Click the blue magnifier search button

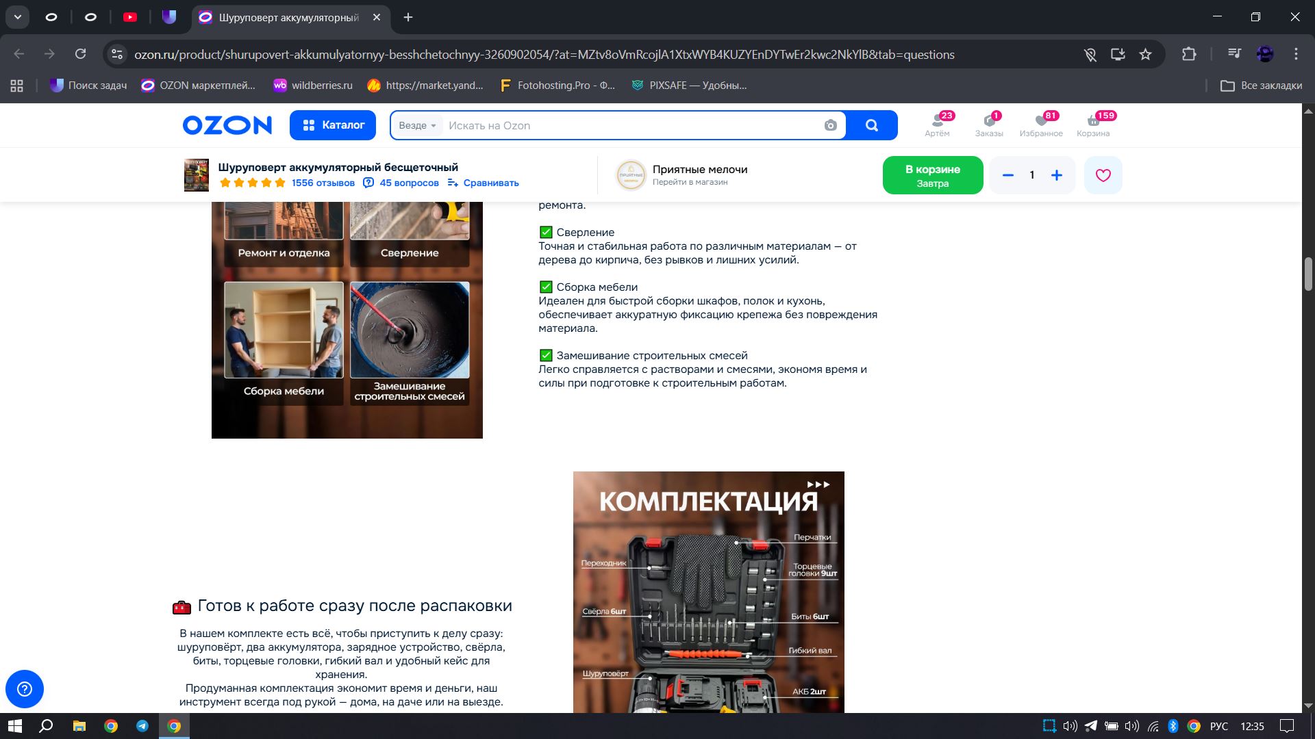(871, 125)
